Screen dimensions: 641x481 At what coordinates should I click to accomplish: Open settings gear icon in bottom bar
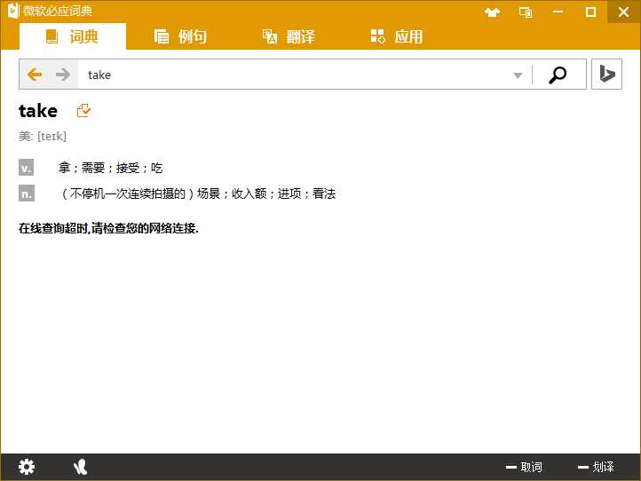tap(27, 467)
